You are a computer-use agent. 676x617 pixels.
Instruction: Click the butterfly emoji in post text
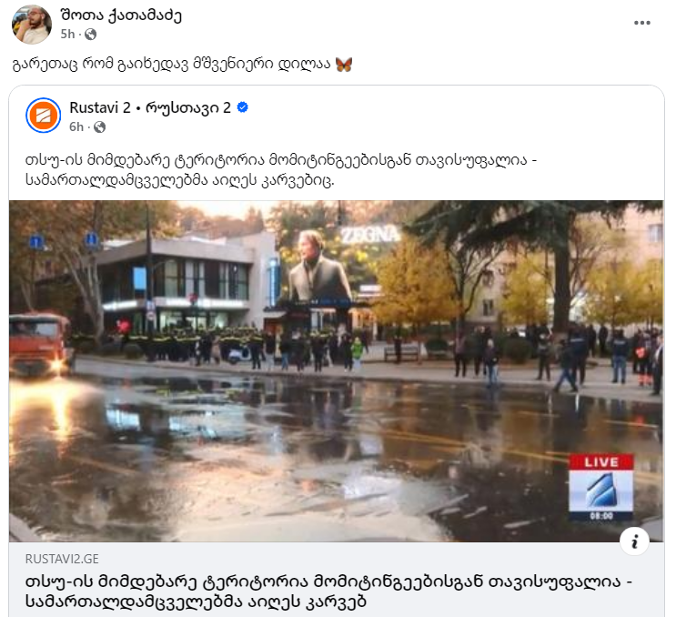coord(344,65)
